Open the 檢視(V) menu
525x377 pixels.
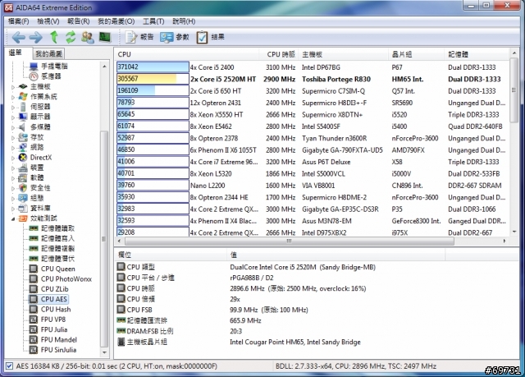pyautogui.click(x=48, y=21)
